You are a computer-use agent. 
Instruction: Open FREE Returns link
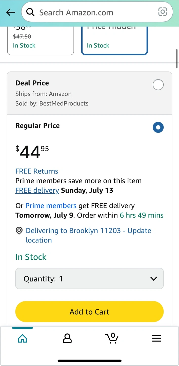pos(37,171)
